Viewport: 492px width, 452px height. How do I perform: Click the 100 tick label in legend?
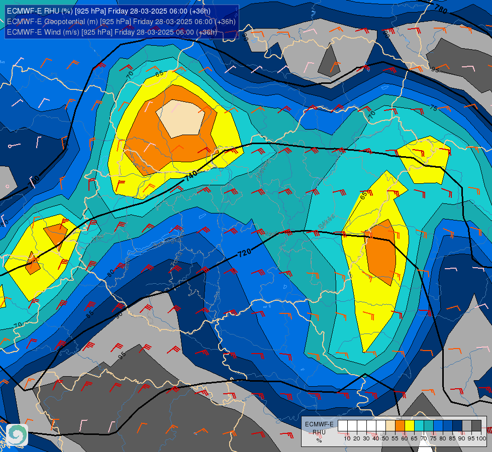tap(481, 438)
